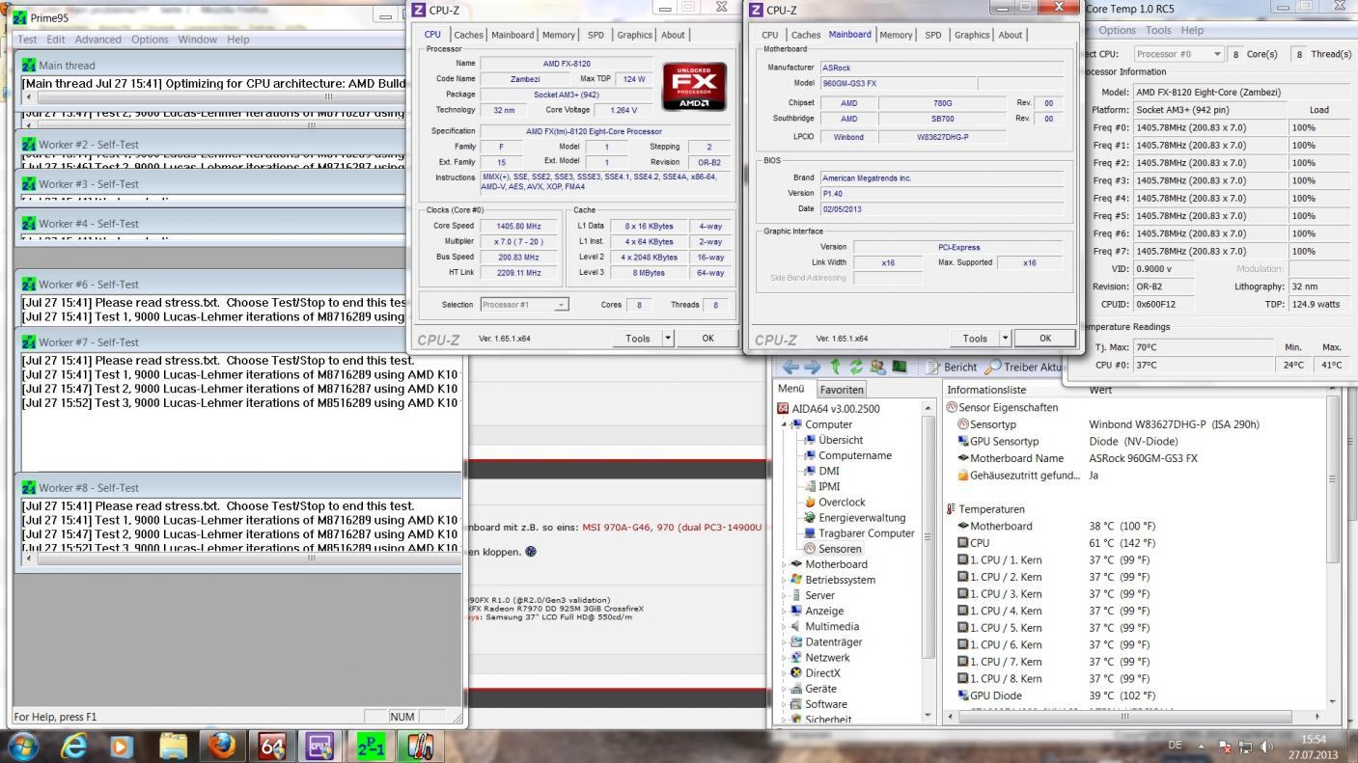Click the Bericht button in AIDA64 toolbar
Image resolution: width=1358 pixels, height=763 pixels.
951,368
